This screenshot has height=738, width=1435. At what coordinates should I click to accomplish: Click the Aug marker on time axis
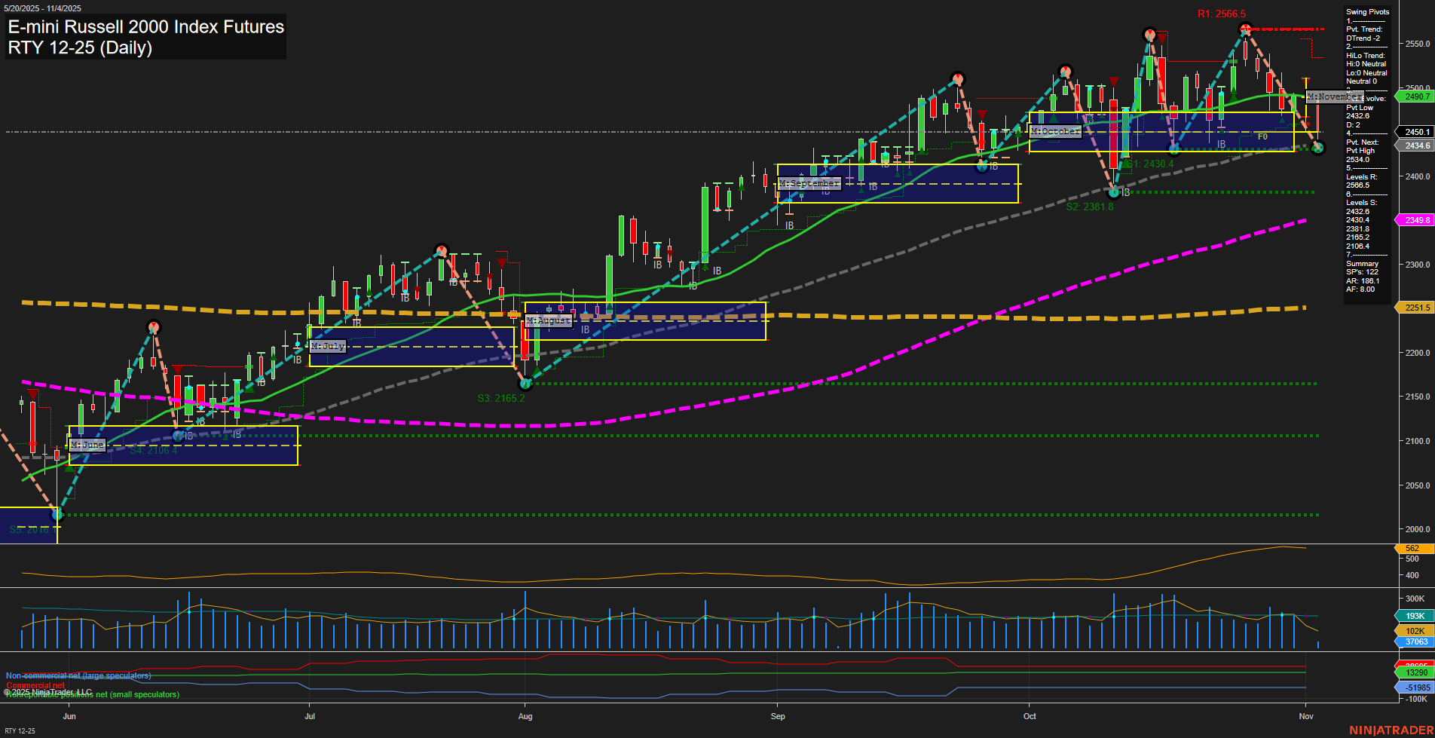[525, 716]
